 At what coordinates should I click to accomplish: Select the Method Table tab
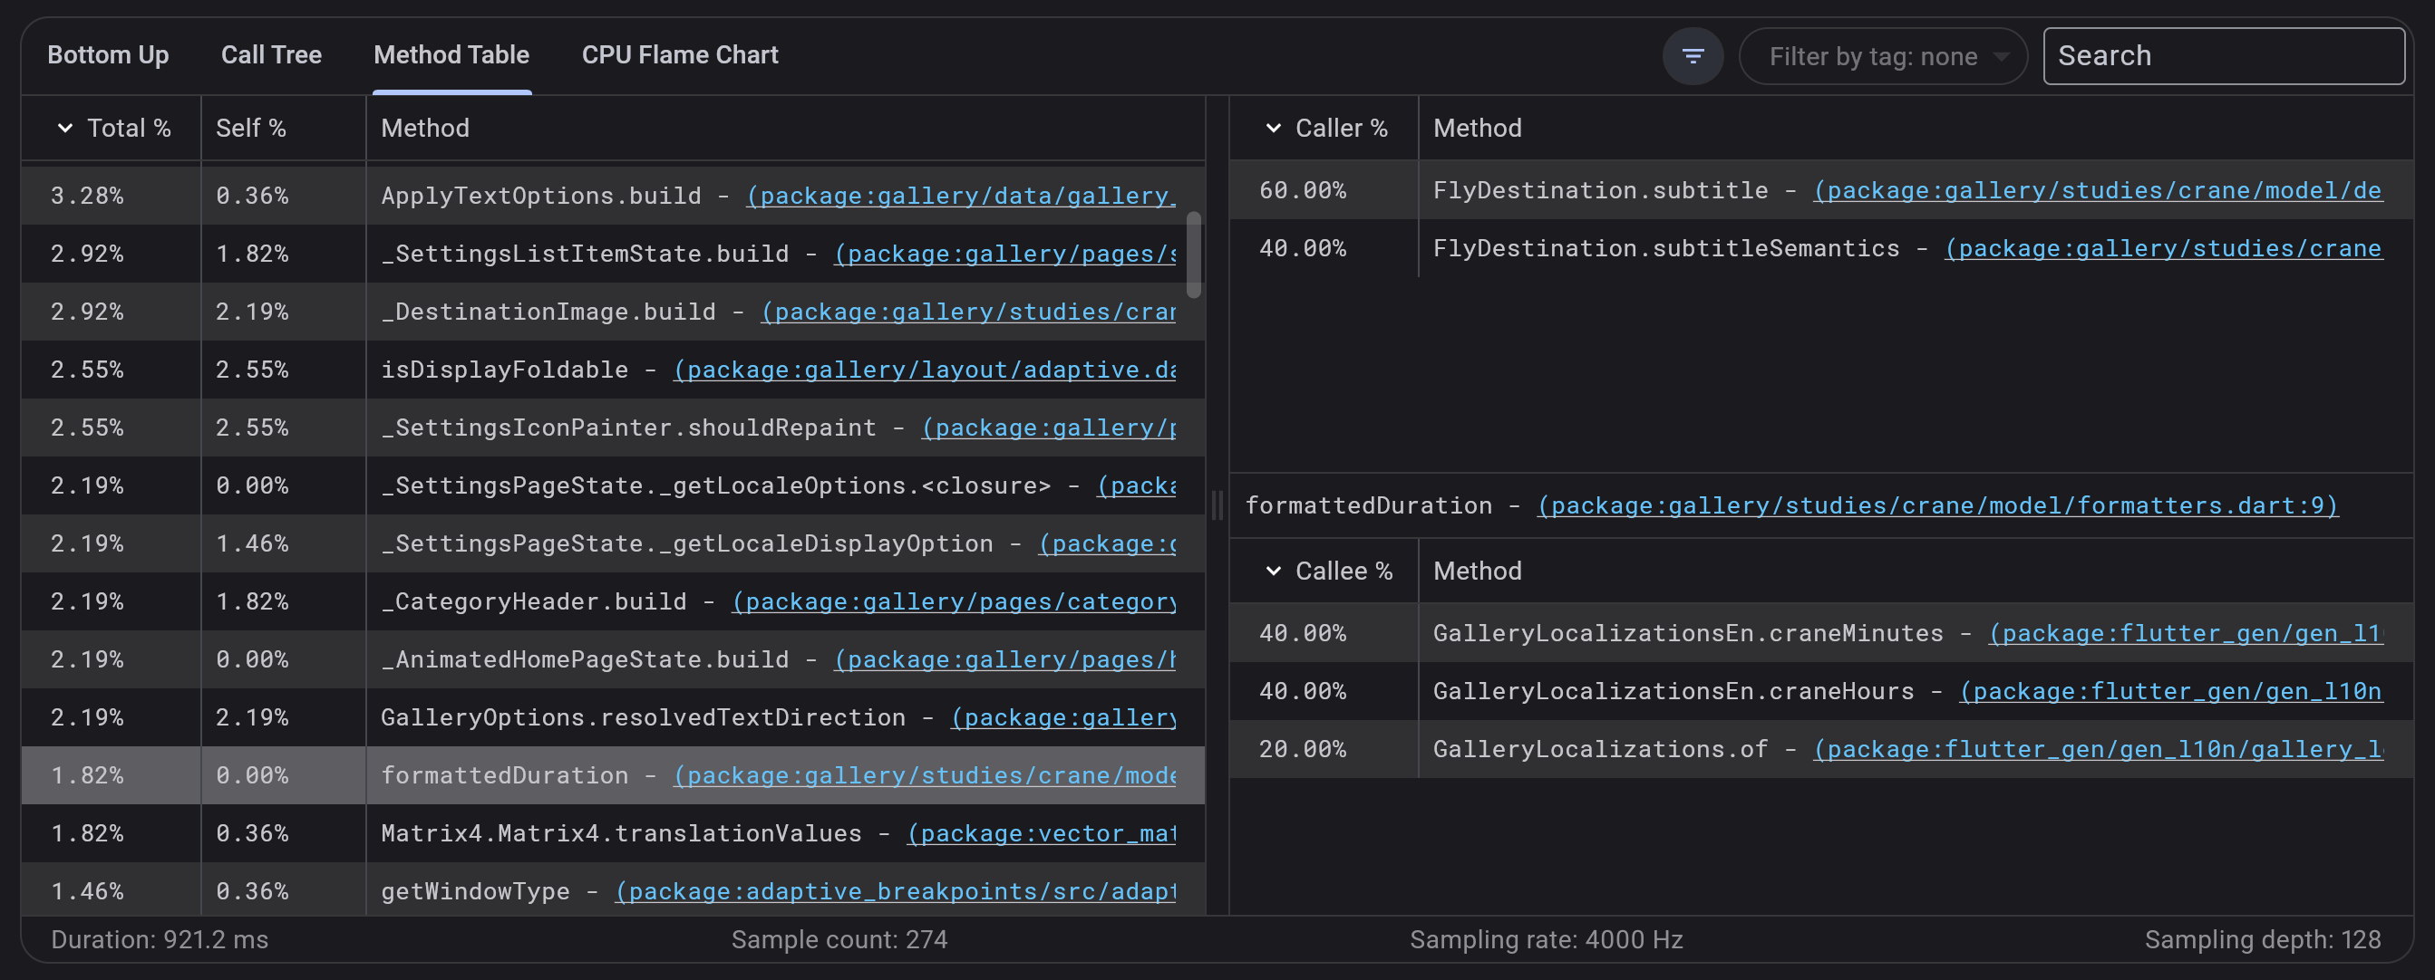pyautogui.click(x=451, y=54)
